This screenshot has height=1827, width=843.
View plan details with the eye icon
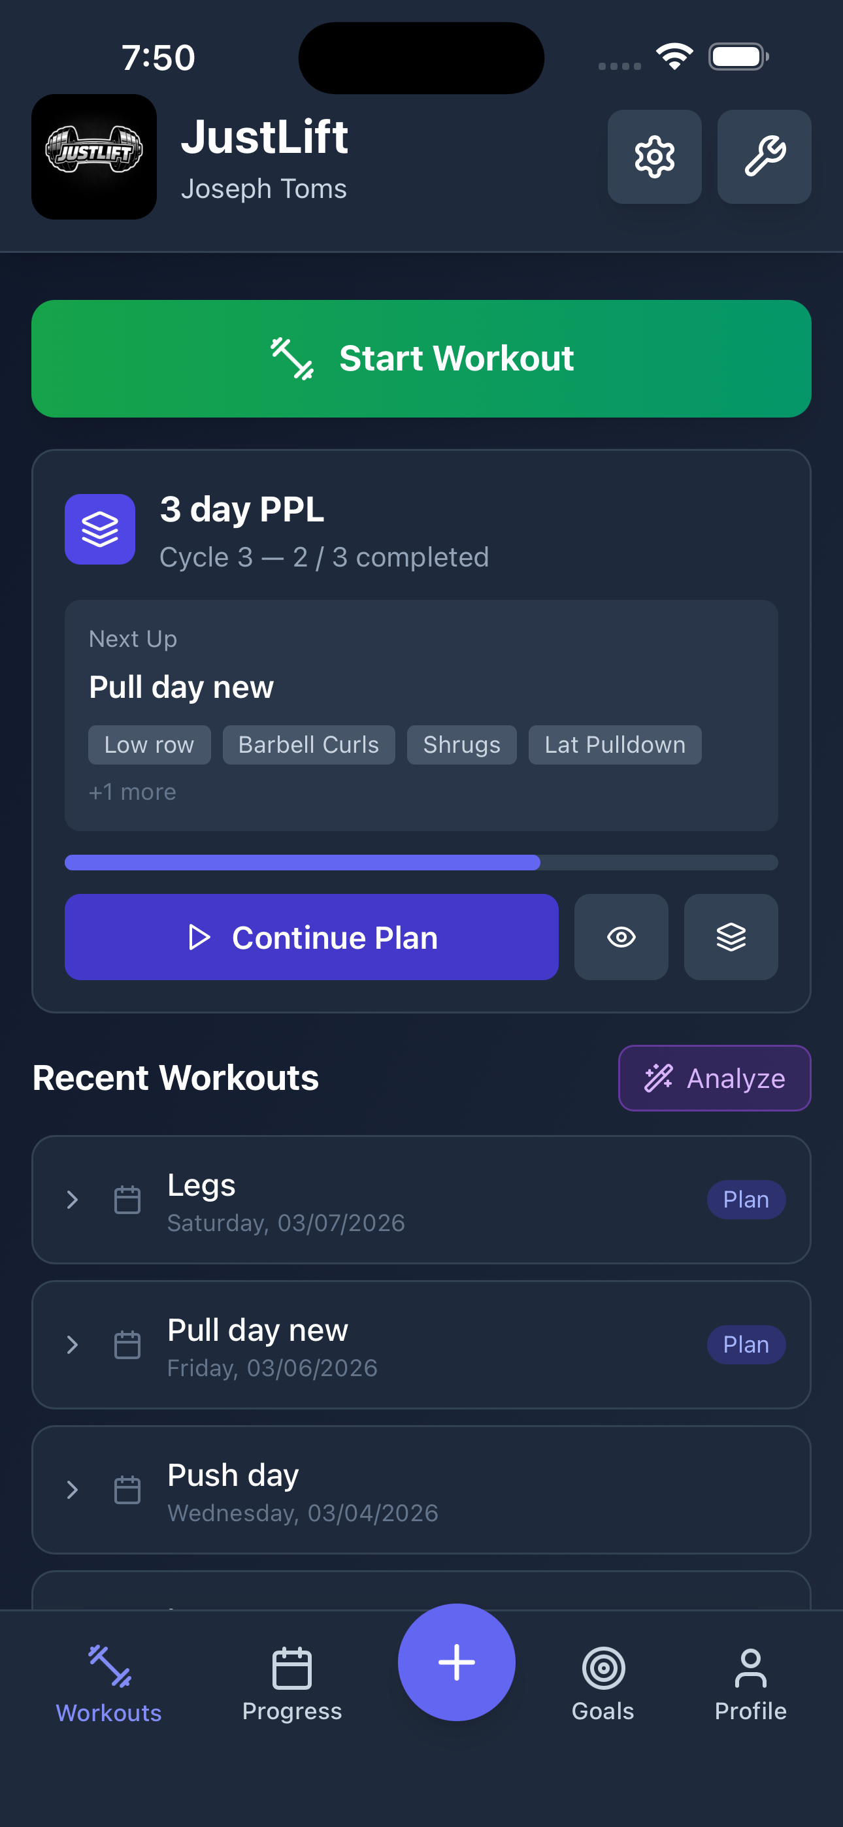[621, 937]
